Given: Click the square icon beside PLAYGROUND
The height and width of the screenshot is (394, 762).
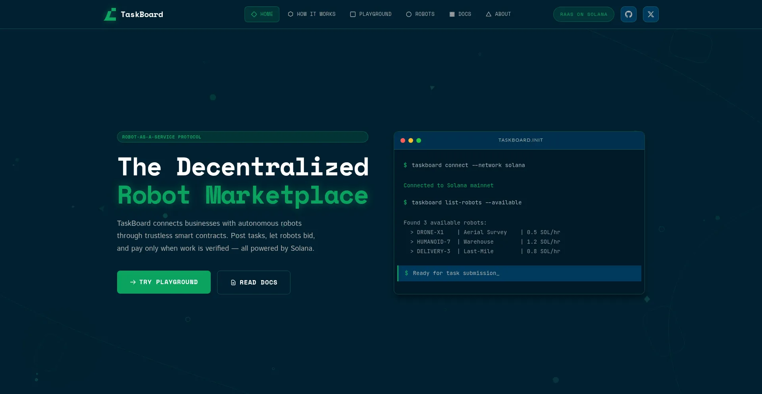Looking at the screenshot, I should [352, 14].
